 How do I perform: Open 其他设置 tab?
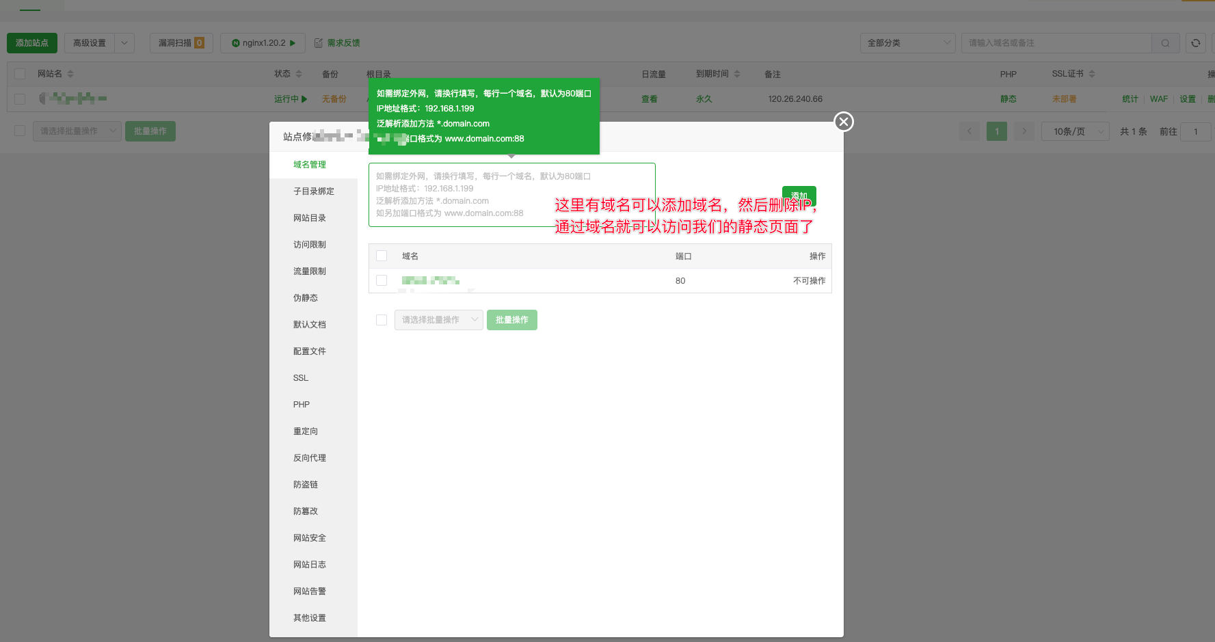coord(313,618)
